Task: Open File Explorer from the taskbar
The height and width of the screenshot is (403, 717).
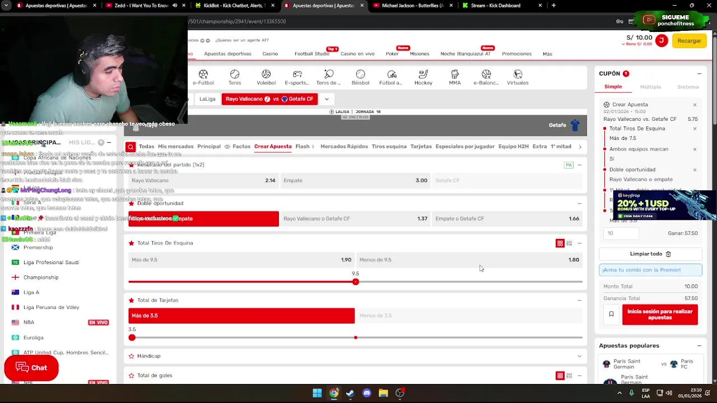Action: [383, 393]
